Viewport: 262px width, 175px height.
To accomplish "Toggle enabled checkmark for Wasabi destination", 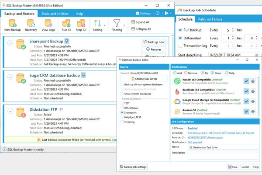I will 246,81.
